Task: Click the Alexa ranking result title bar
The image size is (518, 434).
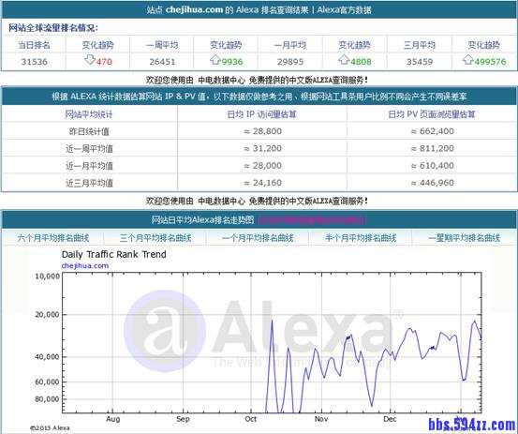Action: [259, 9]
